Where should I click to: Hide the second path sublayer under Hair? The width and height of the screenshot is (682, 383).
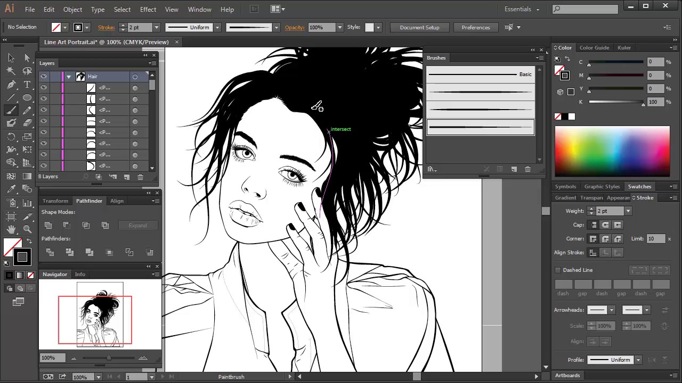click(x=44, y=99)
